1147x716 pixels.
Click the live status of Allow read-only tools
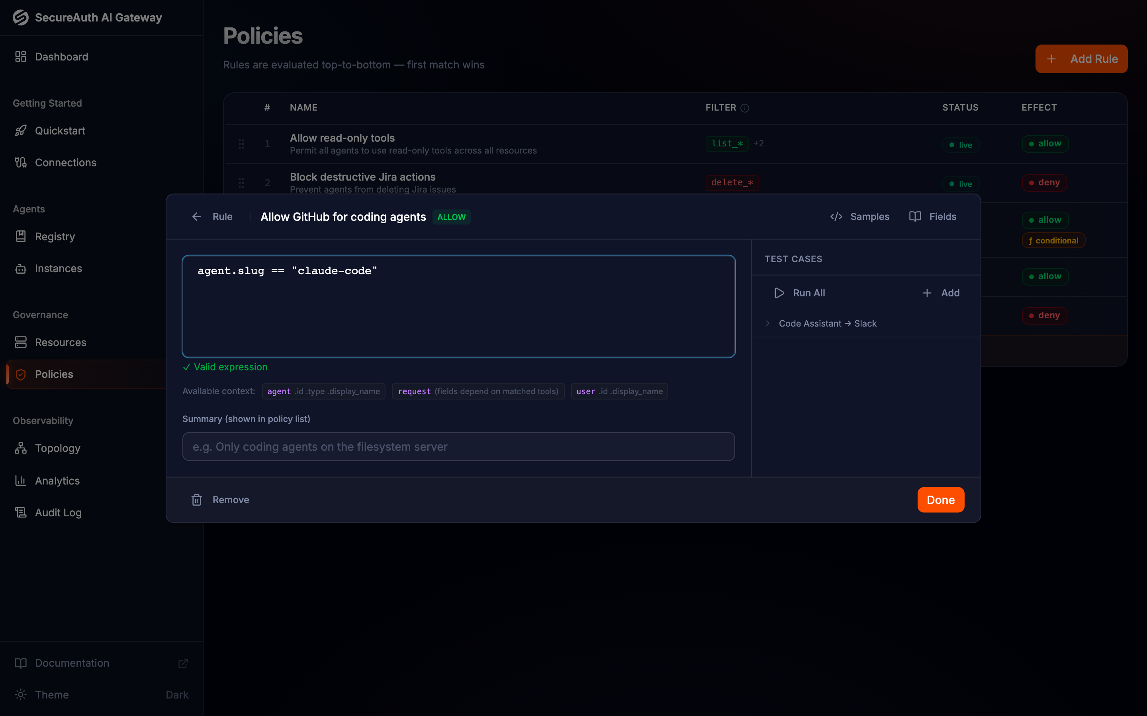(x=961, y=145)
